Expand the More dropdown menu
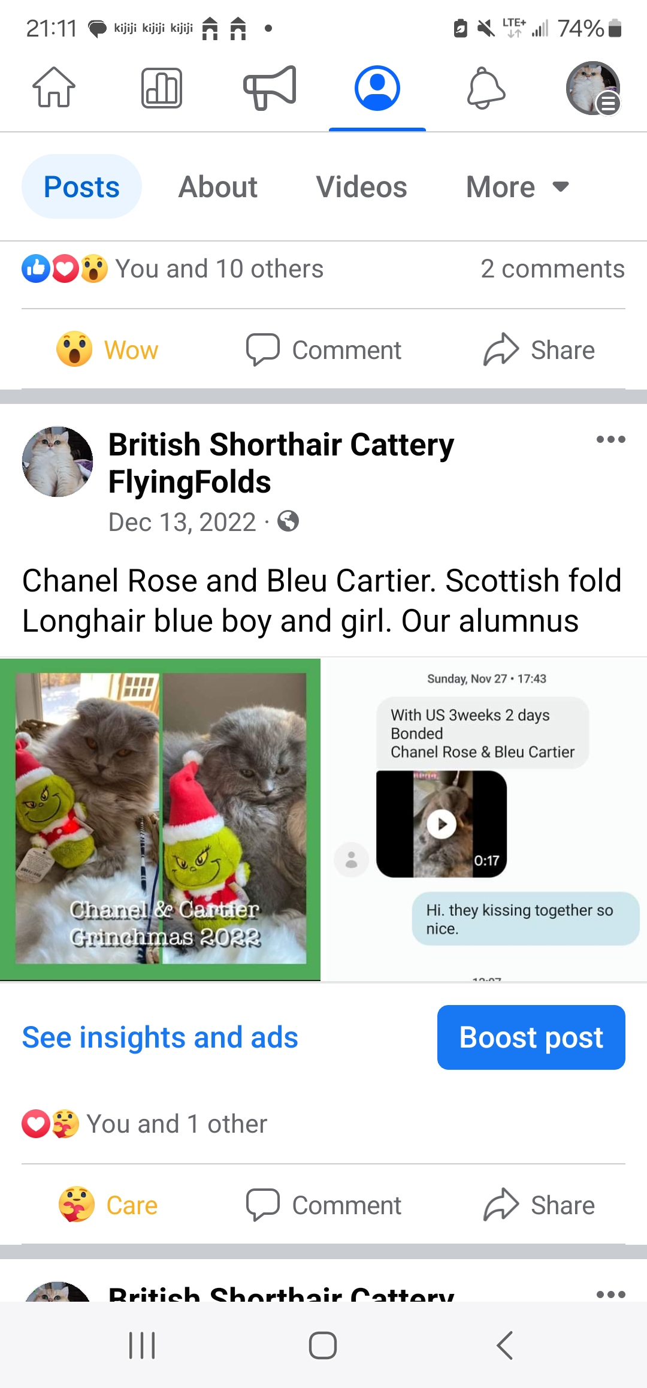The image size is (647, 1388). (x=518, y=186)
